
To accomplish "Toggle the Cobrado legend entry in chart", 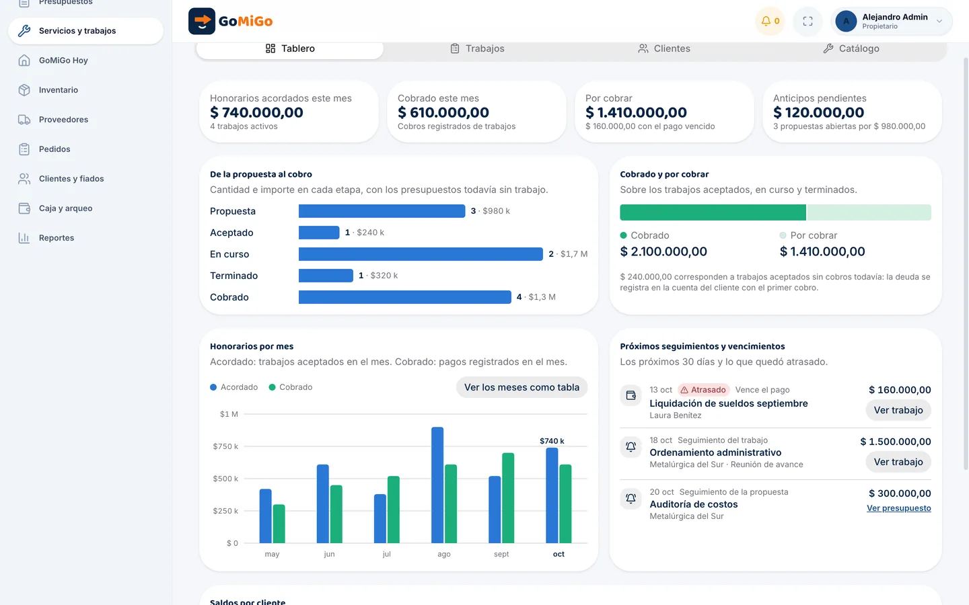I will click(x=291, y=387).
